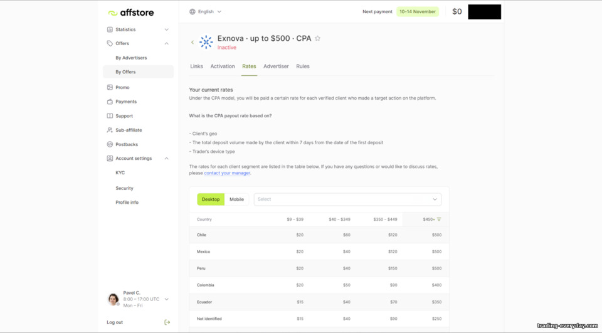Viewport: 602px width, 333px height.
Task: Select the Desktop device toggle
Action: coord(211,199)
